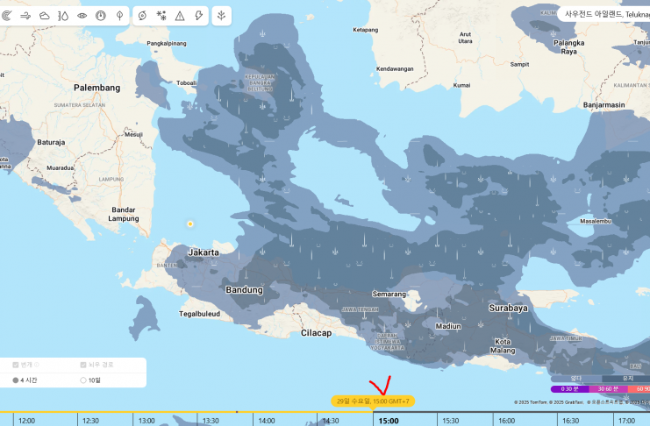Click the visibility eye layer icon
The image size is (650, 426).
(82, 15)
